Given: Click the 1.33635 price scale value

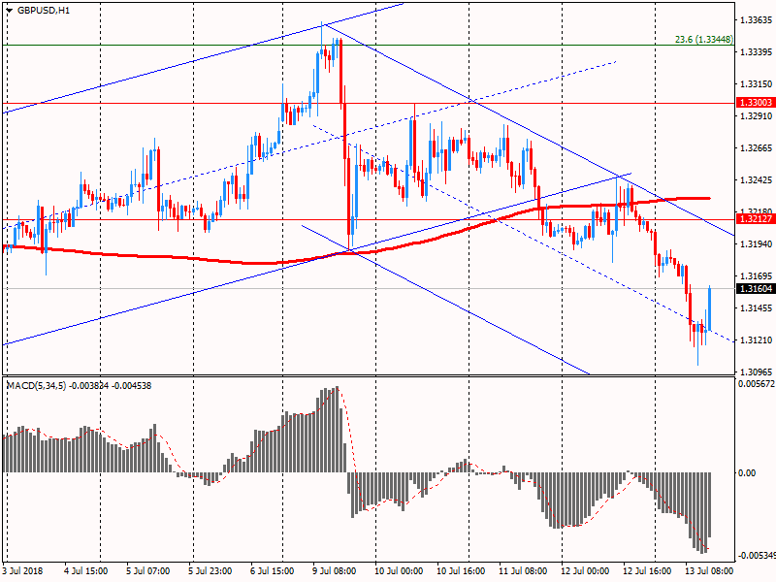Looking at the screenshot, I should click(x=755, y=19).
